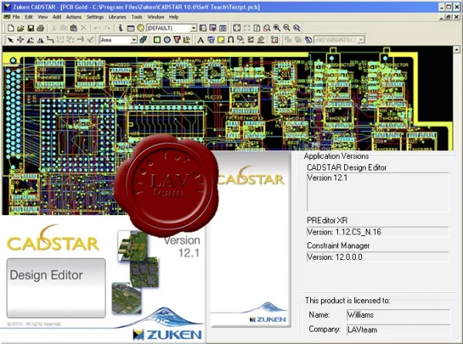This screenshot has height=344, width=463.
Task: Click the zoom in magnifier icon
Action: pos(277,28)
